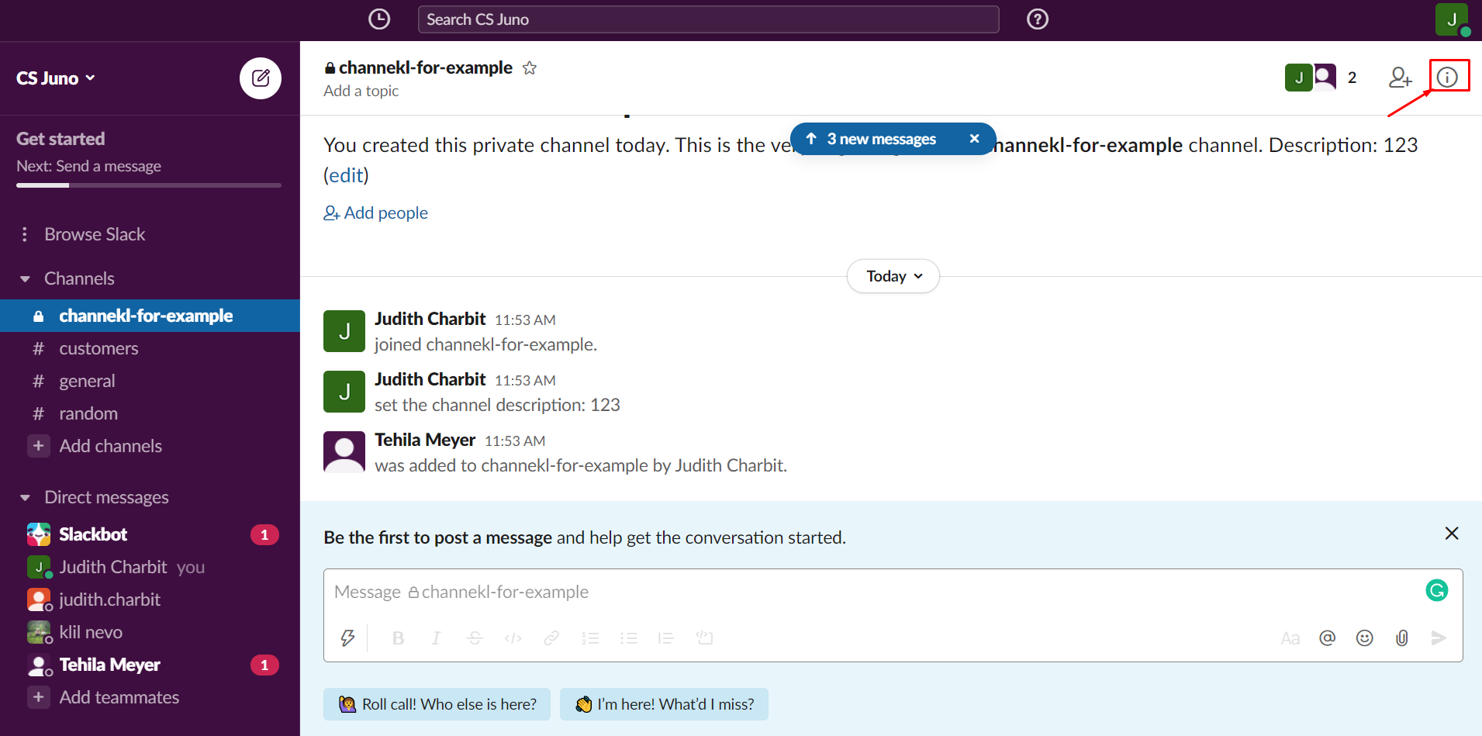The image size is (1482, 736).
Task: Toggle inline code formatting
Action: (x=513, y=638)
